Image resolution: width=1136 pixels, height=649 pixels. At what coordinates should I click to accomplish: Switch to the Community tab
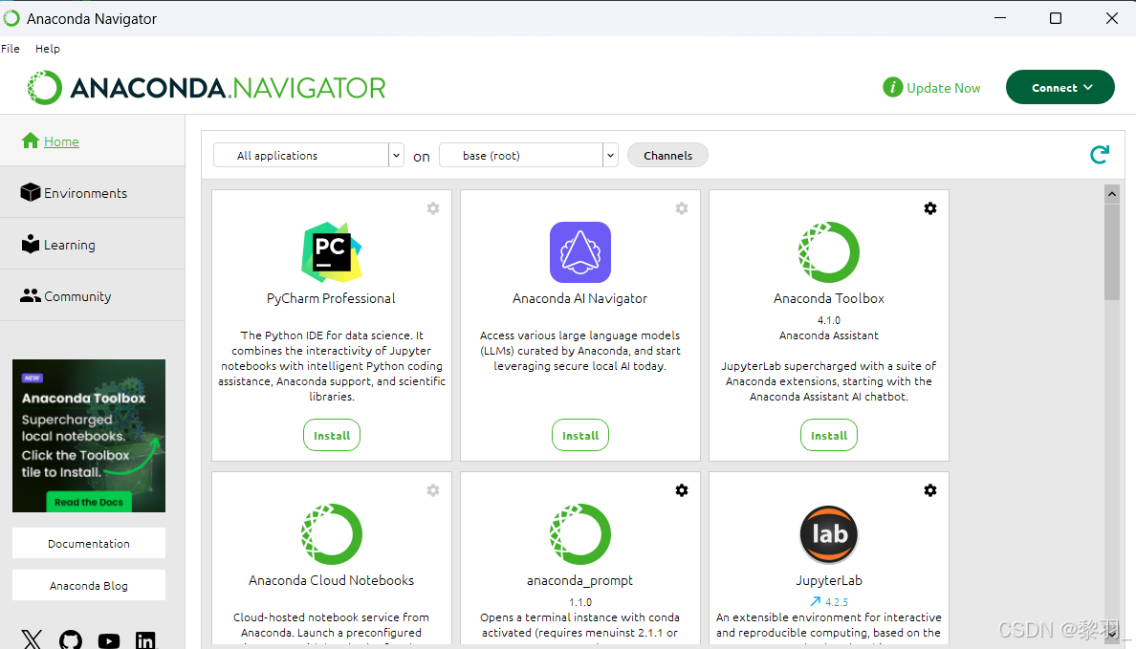click(x=92, y=295)
